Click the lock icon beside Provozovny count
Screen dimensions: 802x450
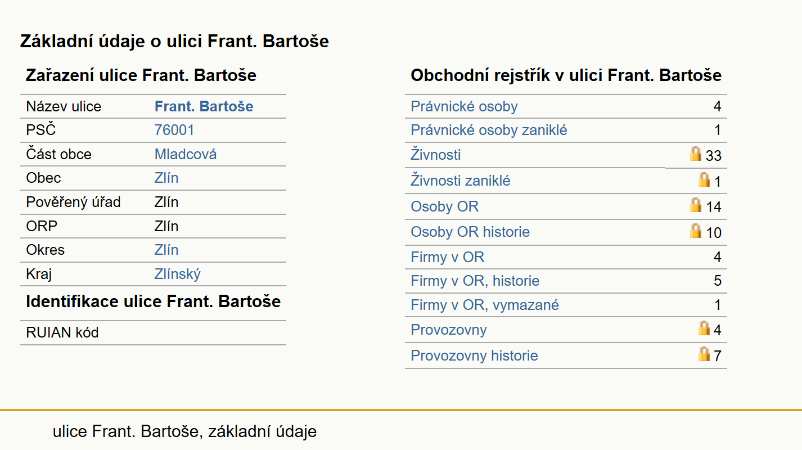(x=704, y=328)
